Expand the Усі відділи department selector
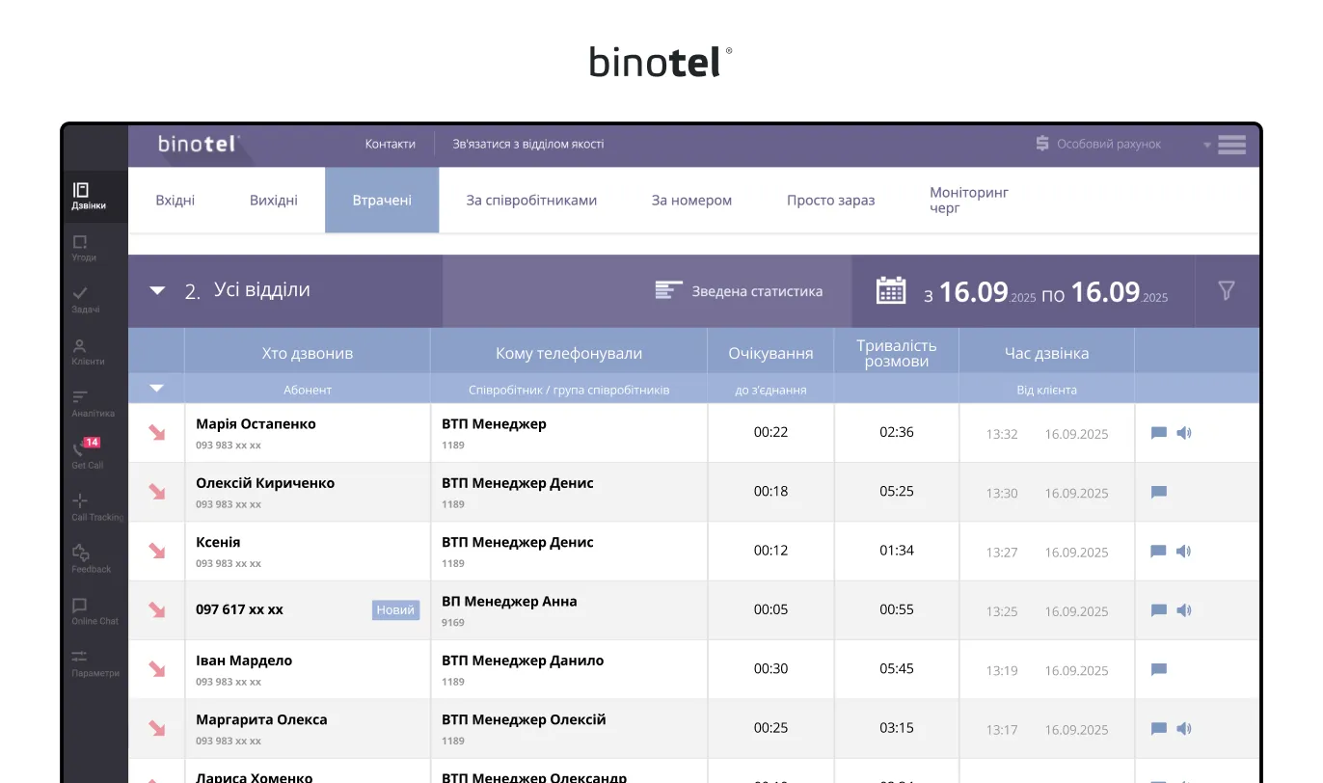Screen dimensions: 1323x783 coord(158,290)
